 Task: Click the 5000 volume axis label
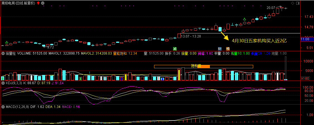tap(309, 71)
